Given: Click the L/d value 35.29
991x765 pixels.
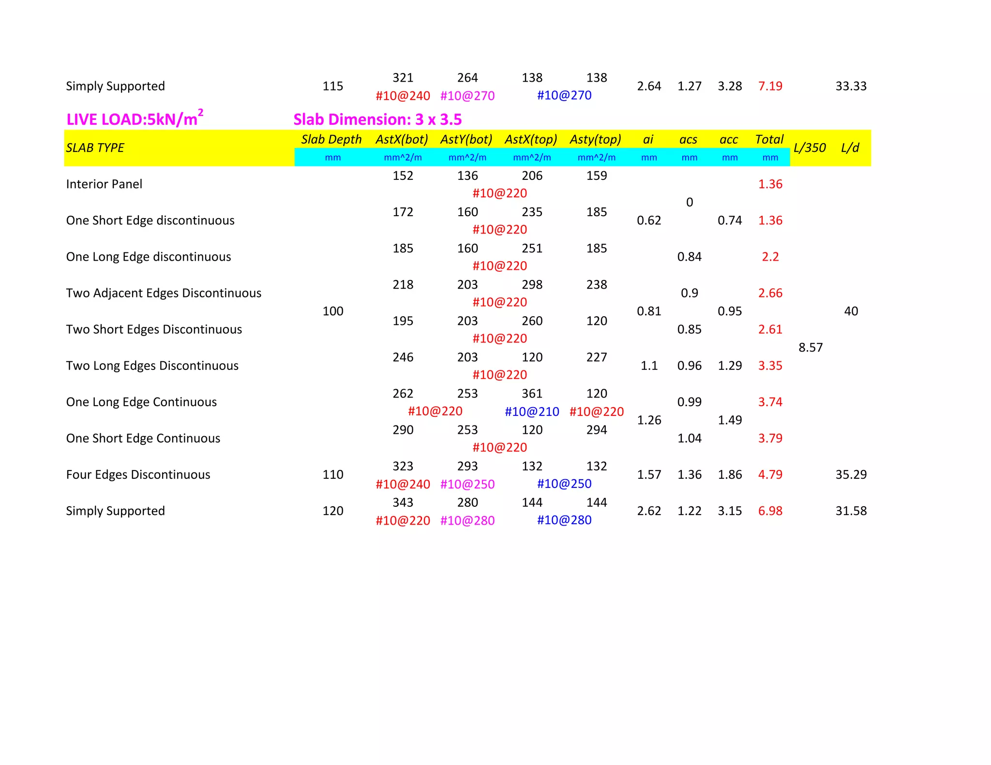Looking at the screenshot, I should (x=851, y=474).
